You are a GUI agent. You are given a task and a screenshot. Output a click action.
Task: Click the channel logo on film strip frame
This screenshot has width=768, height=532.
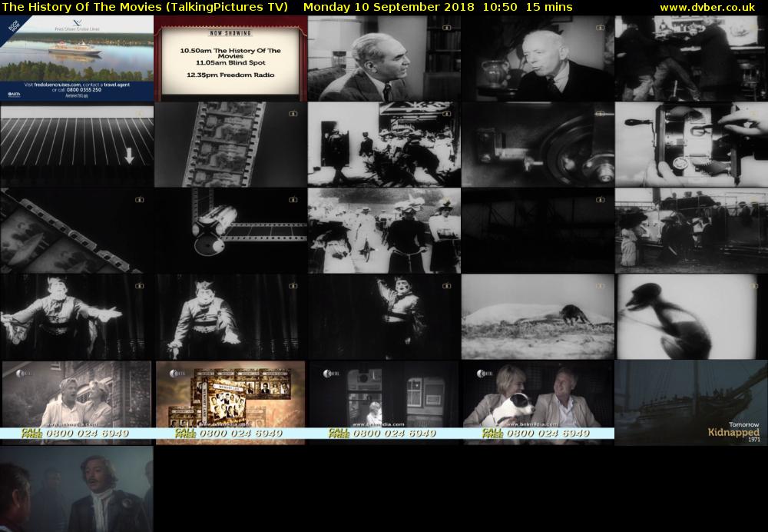(293, 114)
